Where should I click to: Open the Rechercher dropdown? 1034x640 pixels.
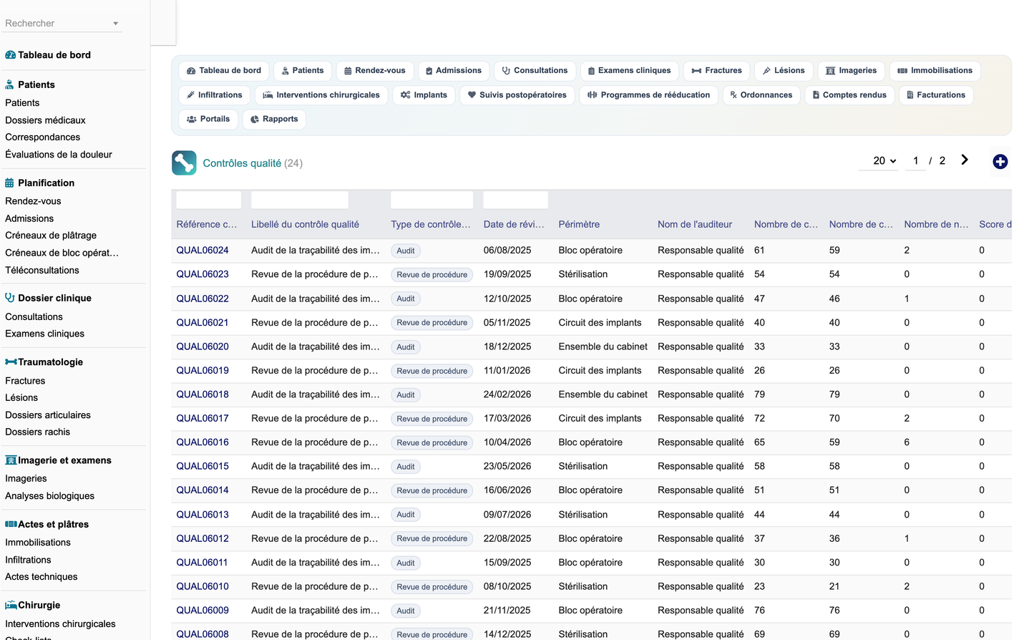click(x=62, y=24)
